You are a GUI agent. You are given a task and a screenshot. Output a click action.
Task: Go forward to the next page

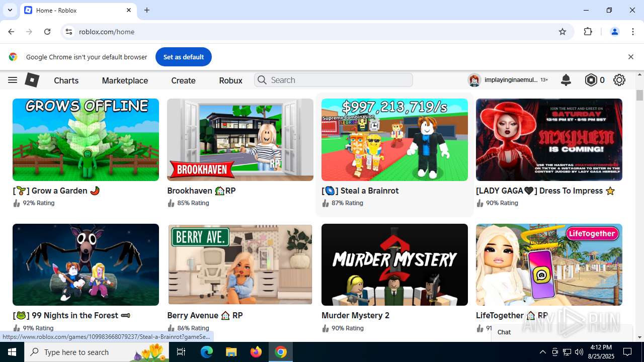point(29,32)
